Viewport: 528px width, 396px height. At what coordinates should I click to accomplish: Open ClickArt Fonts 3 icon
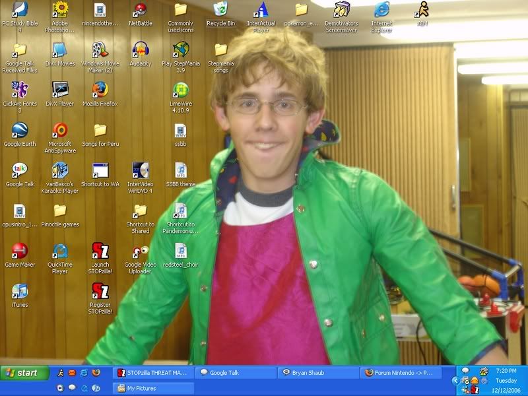pyautogui.click(x=20, y=97)
